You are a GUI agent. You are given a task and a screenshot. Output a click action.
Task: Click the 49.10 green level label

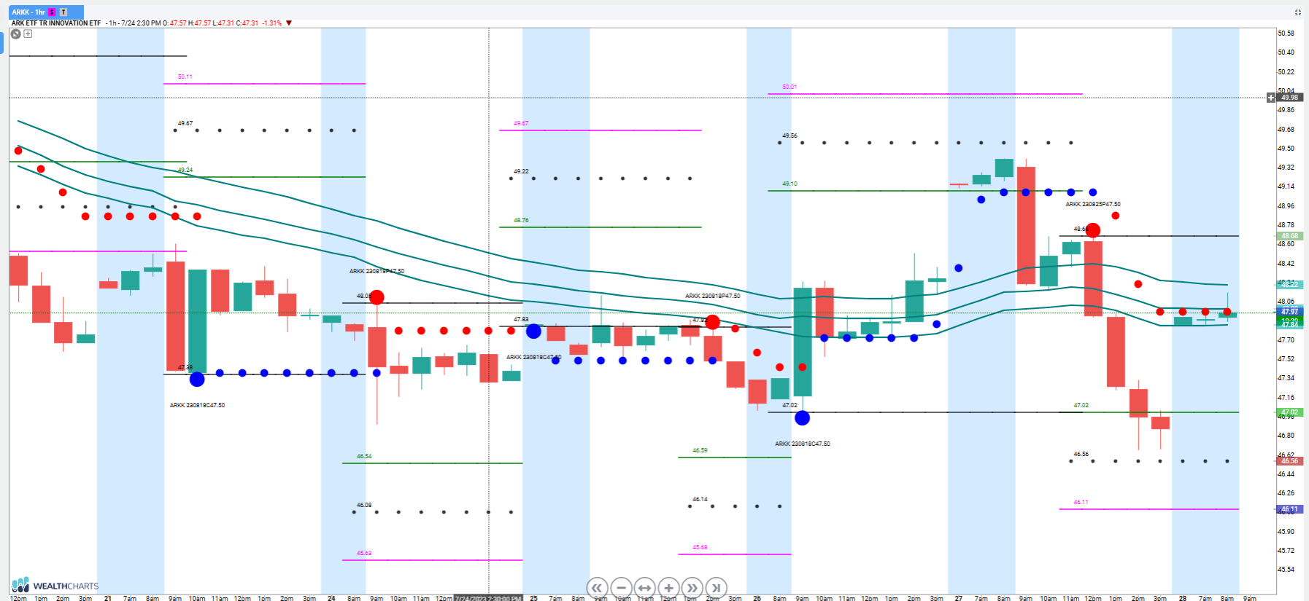(x=789, y=184)
